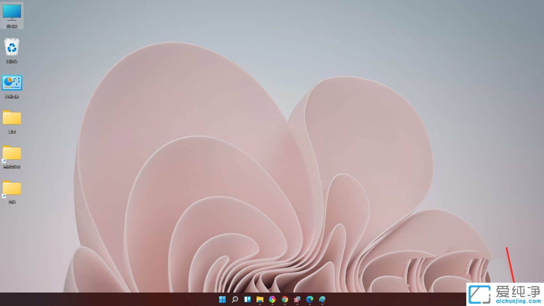544x306 pixels.
Task: Open the Start menu
Action: 222,299
